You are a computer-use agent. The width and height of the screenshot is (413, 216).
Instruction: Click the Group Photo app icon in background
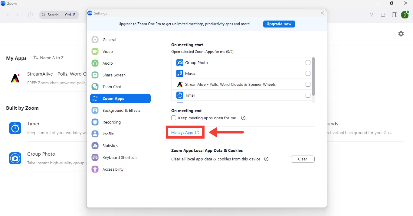[15, 158]
